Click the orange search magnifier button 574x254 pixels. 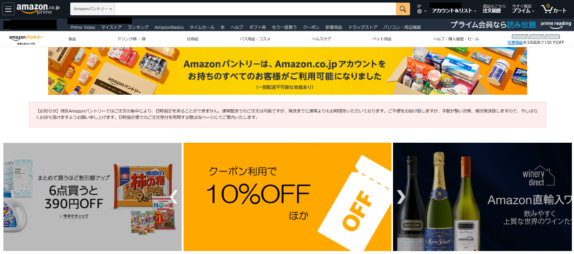tap(403, 9)
